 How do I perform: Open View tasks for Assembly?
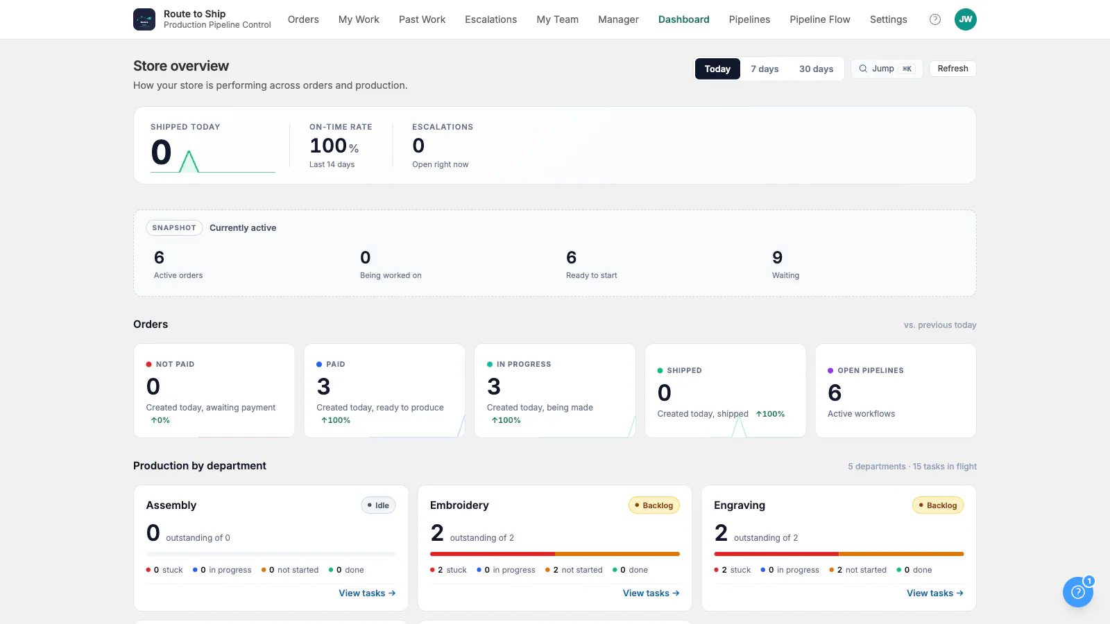tap(367, 593)
